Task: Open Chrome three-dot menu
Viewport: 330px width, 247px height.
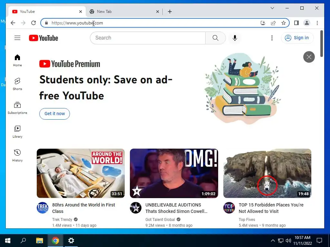Action: 317,23
